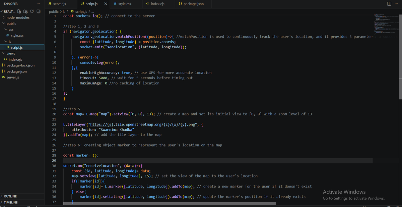Click 'timeout: 5000' on line 13
The height and width of the screenshot is (207, 402).
[x=93, y=78]
